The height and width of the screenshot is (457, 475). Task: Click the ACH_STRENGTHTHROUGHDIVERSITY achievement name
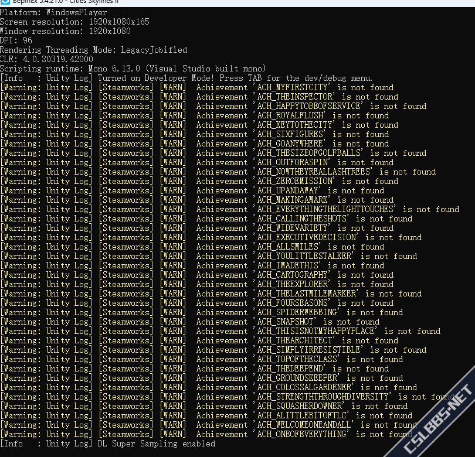323,397
